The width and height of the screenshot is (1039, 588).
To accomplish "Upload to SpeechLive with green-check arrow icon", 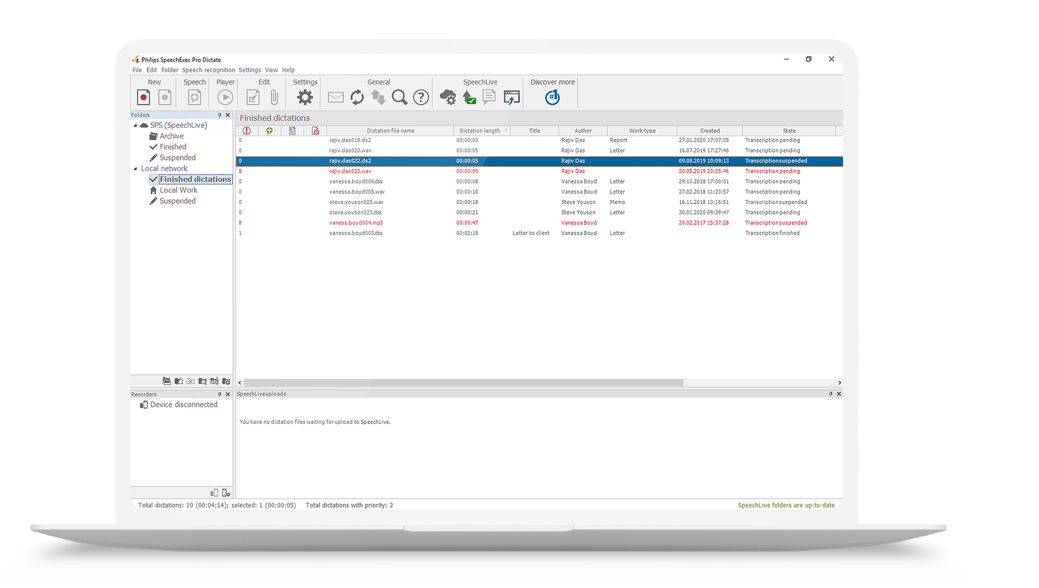I will (x=469, y=97).
